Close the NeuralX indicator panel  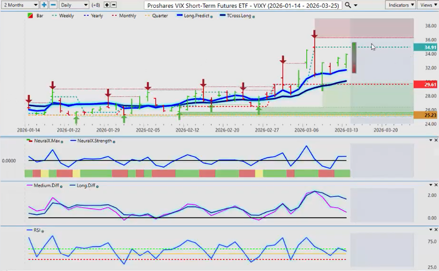[436, 140]
